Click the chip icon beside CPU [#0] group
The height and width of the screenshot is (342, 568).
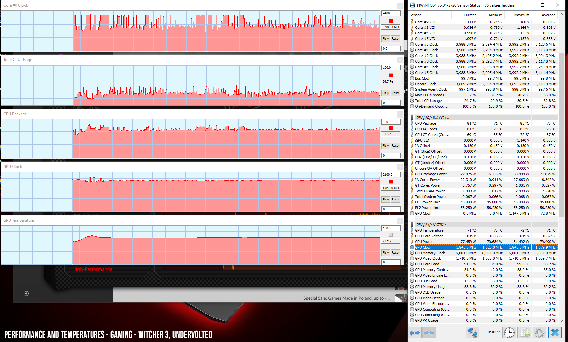coord(412,118)
